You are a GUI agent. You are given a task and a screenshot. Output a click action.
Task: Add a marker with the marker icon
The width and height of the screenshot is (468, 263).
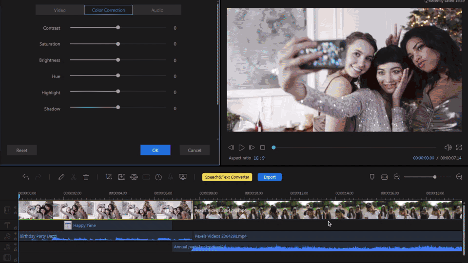click(x=372, y=177)
